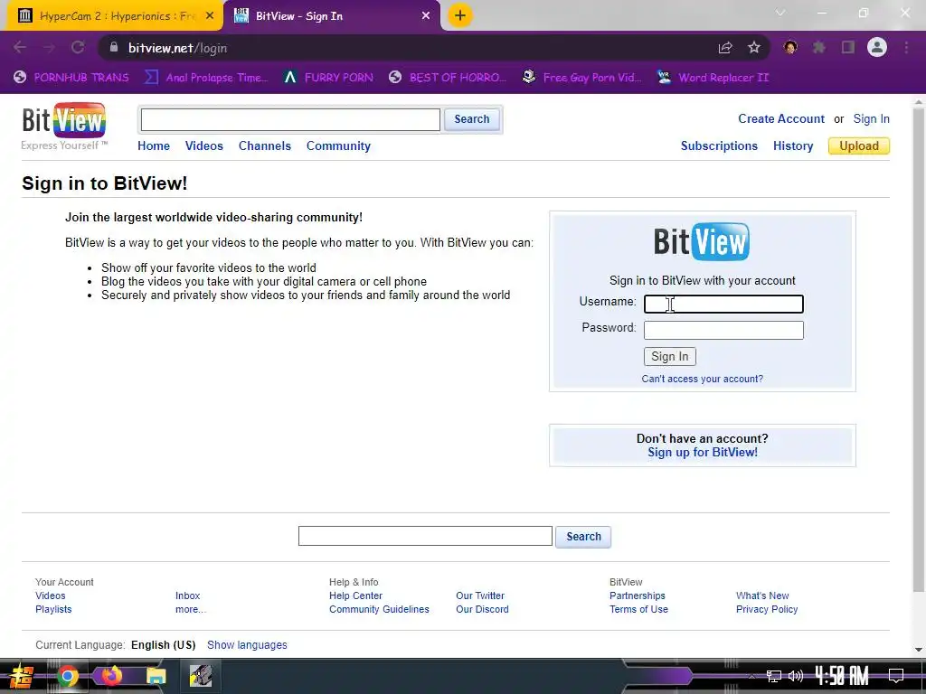The width and height of the screenshot is (926, 694).
Task: Click Can't access your account? link
Action: click(x=702, y=379)
